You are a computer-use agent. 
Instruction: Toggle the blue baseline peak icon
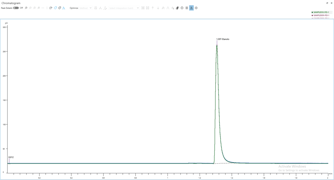pyautogui.click(x=64, y=8)
